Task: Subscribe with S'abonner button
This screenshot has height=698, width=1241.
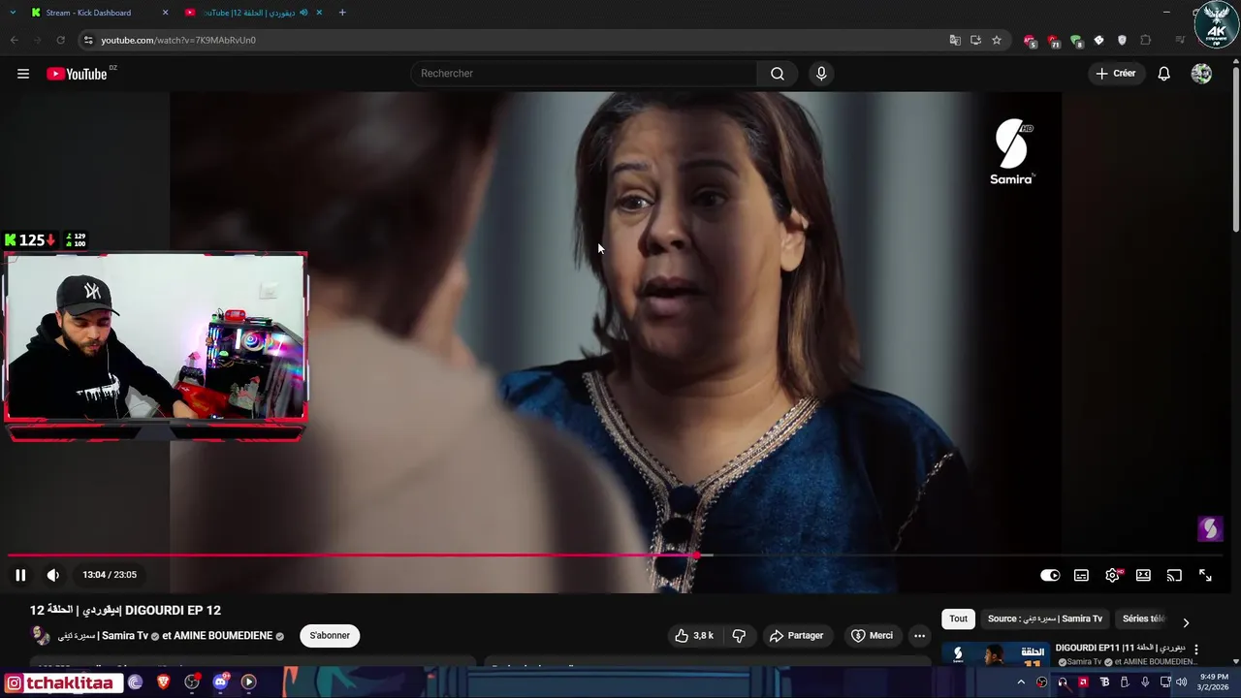Action: [330, 636]
